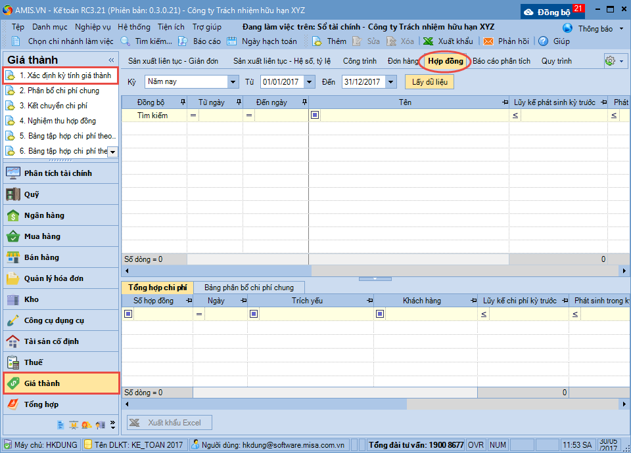Image resolution: width=631 pixels, height=453 pixels.
Task: Click the Lấy dữ liệu button
Action: click(x=429, y=82)
